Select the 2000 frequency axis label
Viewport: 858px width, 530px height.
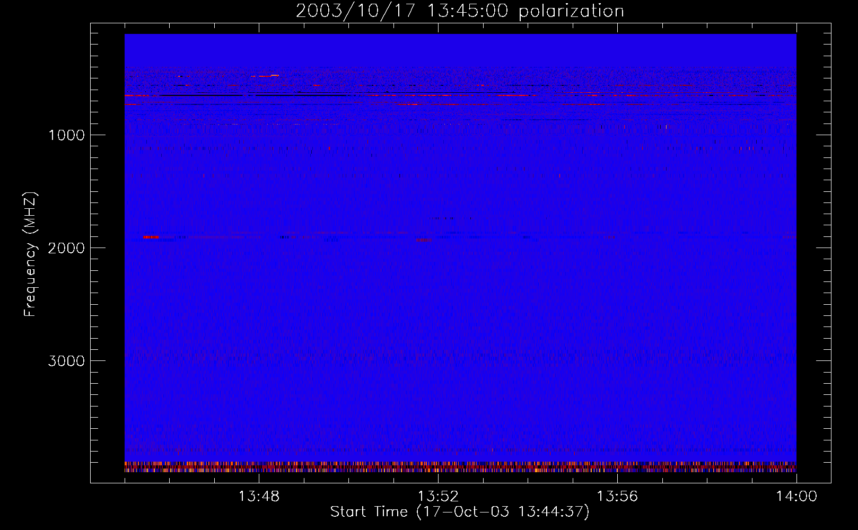(66, 248)
